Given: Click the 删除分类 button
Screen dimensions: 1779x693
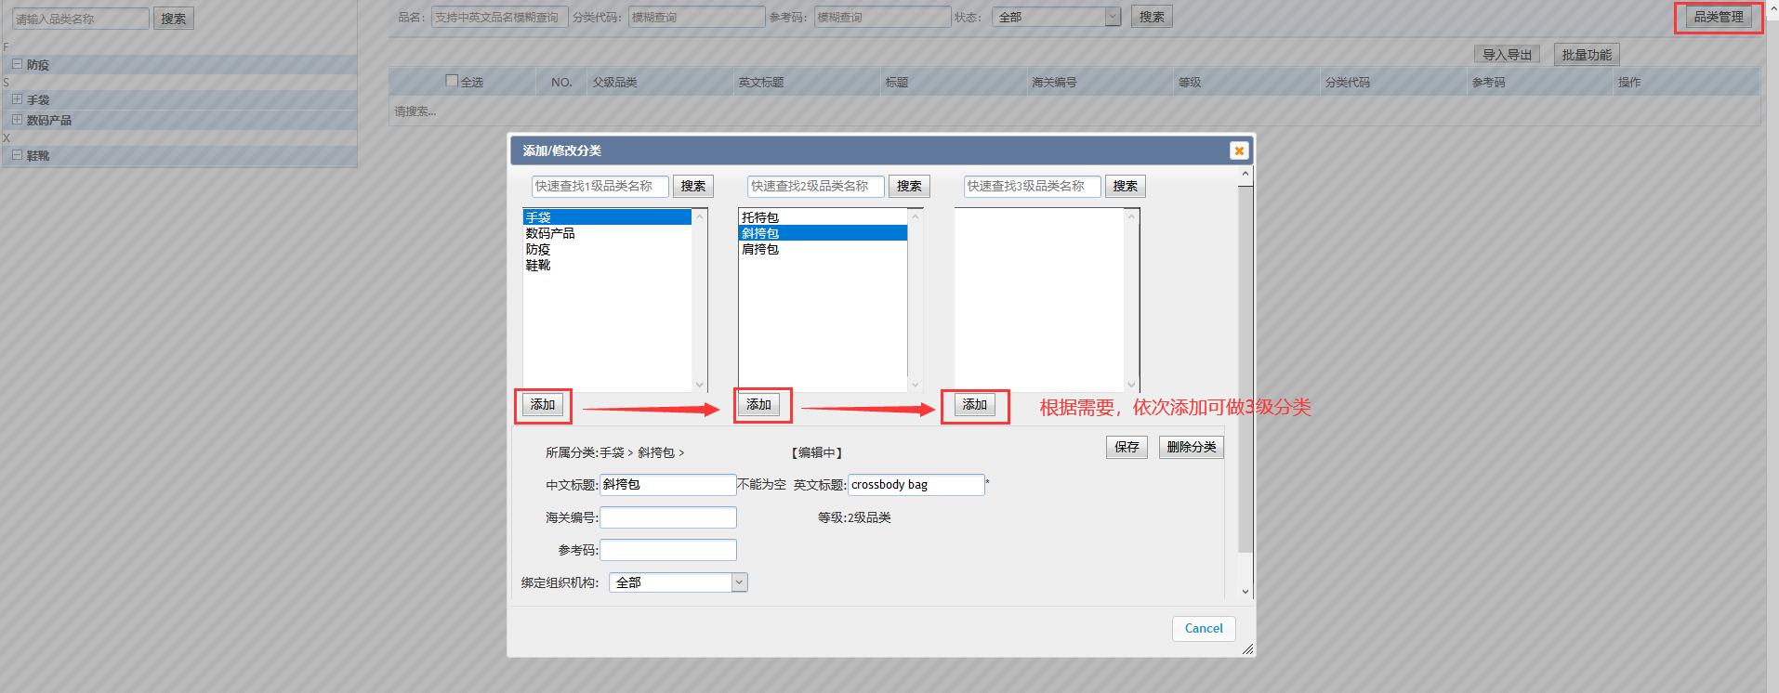Looking at the screenshot, I should (1191, 447).
